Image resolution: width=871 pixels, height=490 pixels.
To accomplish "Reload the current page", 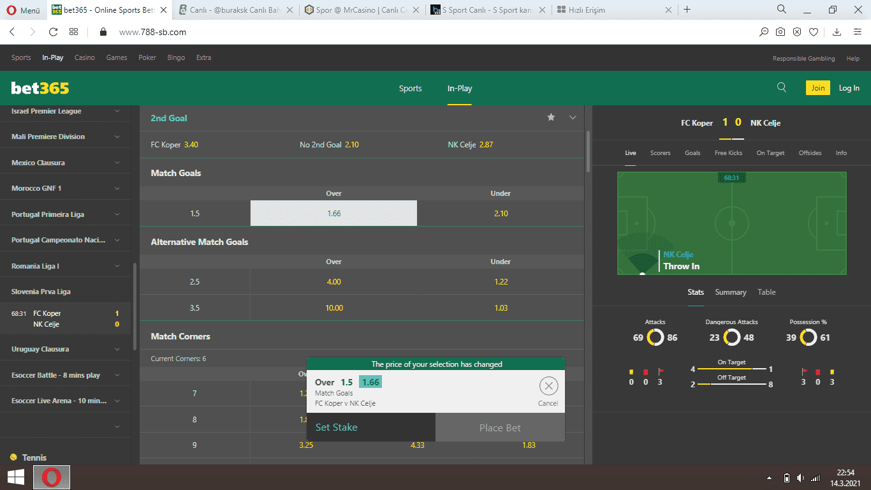I will (54, 32).
